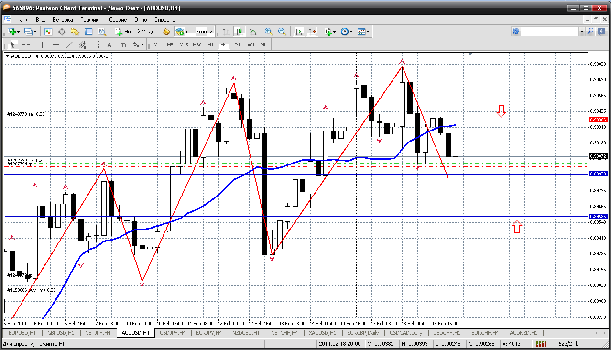
Task: Open the chat notifications icon showing 4
Action: (600, 32)
